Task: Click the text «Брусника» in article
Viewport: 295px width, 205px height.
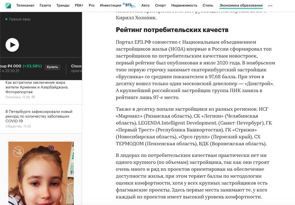Action: coord(129,77)
